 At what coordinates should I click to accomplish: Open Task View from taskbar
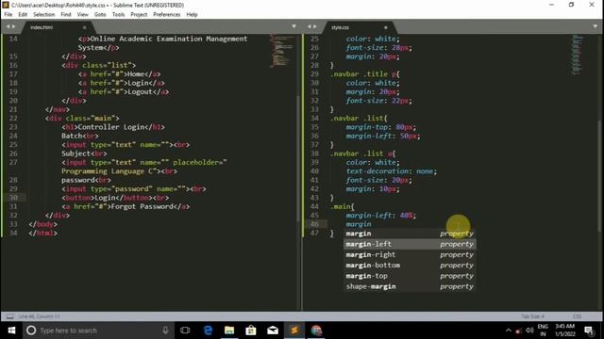tap(185, 331)
